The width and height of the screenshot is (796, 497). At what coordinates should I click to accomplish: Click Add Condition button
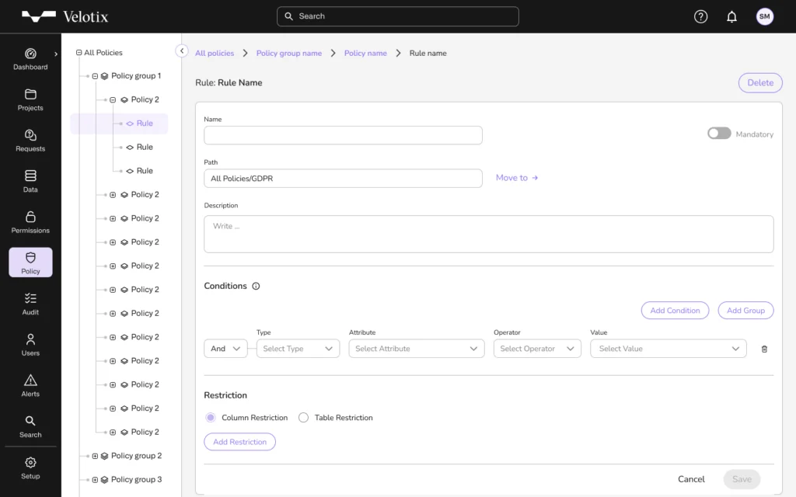(x=675, y=311)
